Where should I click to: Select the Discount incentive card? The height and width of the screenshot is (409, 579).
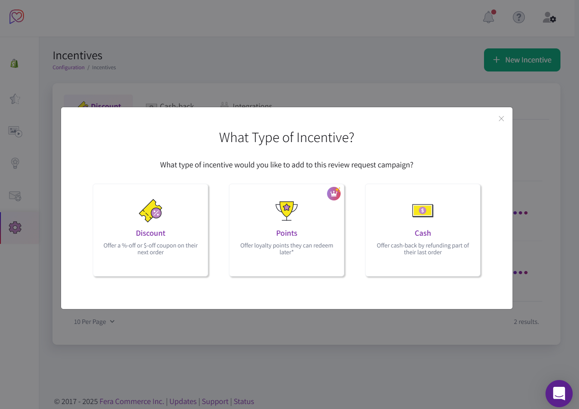(151, 230)
